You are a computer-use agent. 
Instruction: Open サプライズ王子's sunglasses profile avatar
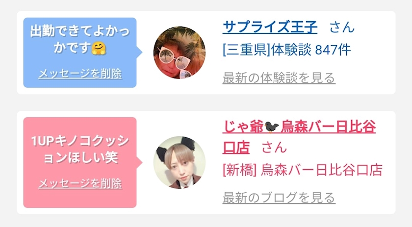[180, 52]
